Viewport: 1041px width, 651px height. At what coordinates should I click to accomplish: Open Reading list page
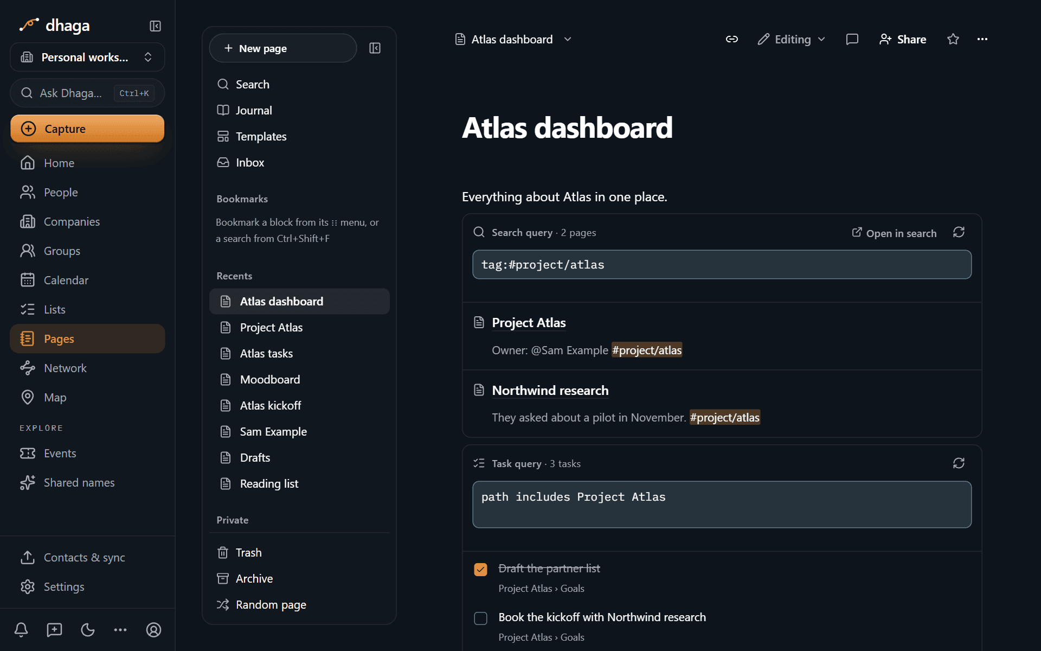tap(299, 483)
